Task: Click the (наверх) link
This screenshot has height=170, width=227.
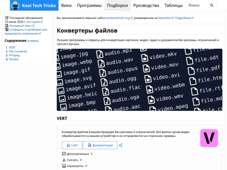Action: pos(33,41)
